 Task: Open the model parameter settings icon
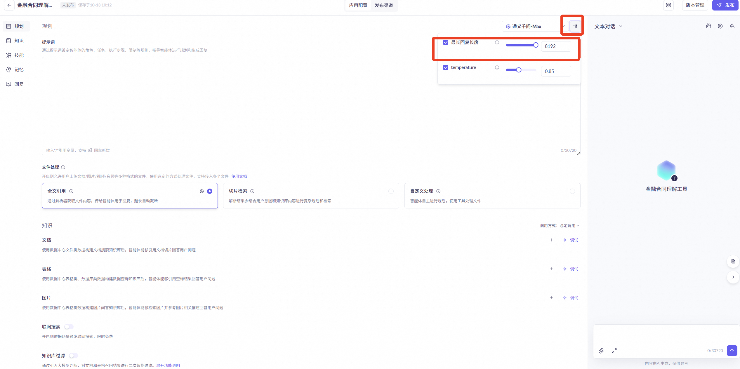tap(575, 26)
